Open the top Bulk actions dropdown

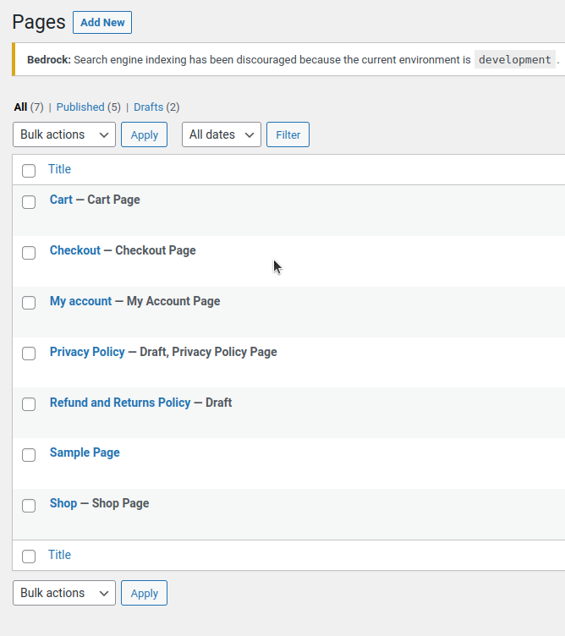pyautogui.click(x=64, y=134)
